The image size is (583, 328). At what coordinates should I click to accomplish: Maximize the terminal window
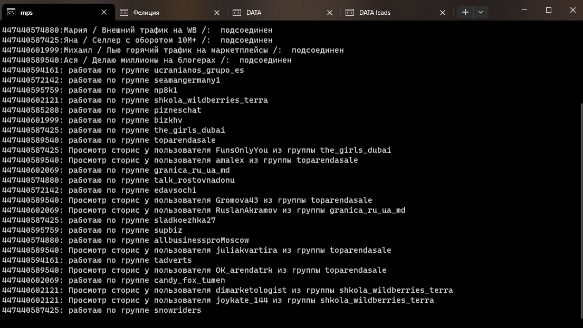(x=548, y=10)
